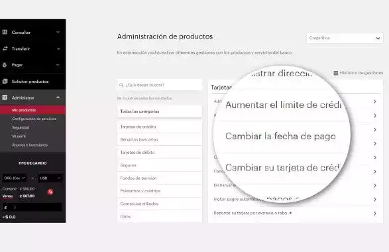Viewport: 389px width, 252px height.
Task: Click the Administrar sidebar icon
Action: click(x=5, y=97)
